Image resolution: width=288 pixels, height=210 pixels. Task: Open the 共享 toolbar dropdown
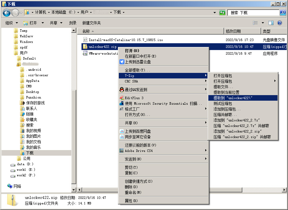(x=56, y=23)
